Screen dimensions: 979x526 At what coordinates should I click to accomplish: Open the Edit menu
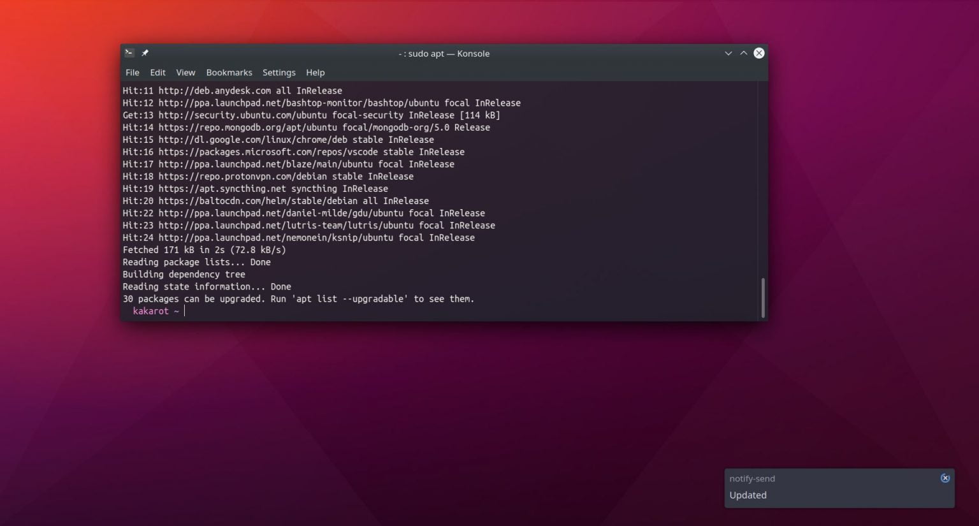157,72
